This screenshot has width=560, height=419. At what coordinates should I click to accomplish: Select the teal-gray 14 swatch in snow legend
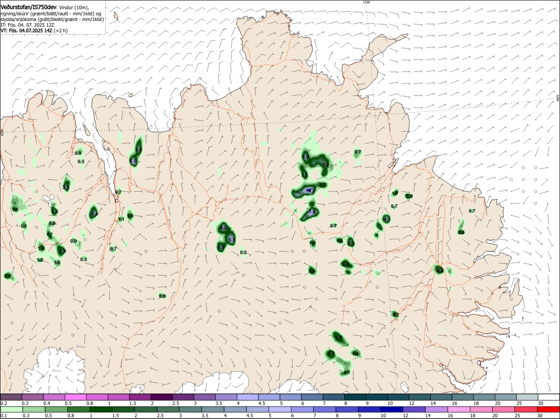441,397
